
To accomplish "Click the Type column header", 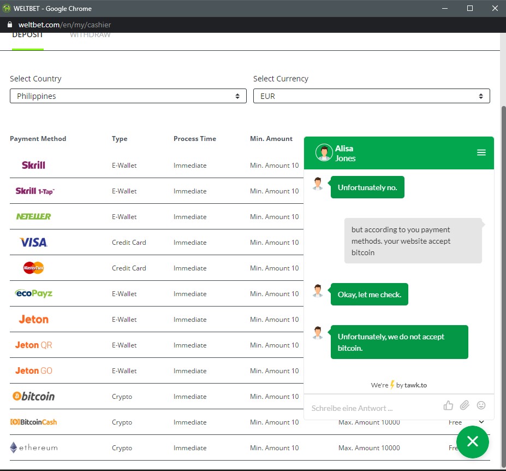I will pos(120,139).
